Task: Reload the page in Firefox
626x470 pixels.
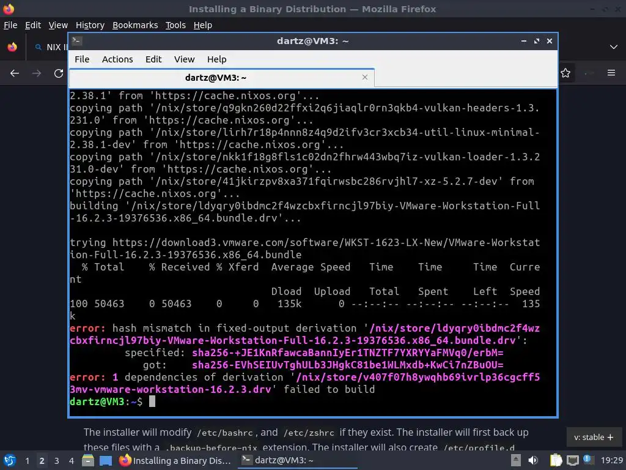Action: point(59,73)
